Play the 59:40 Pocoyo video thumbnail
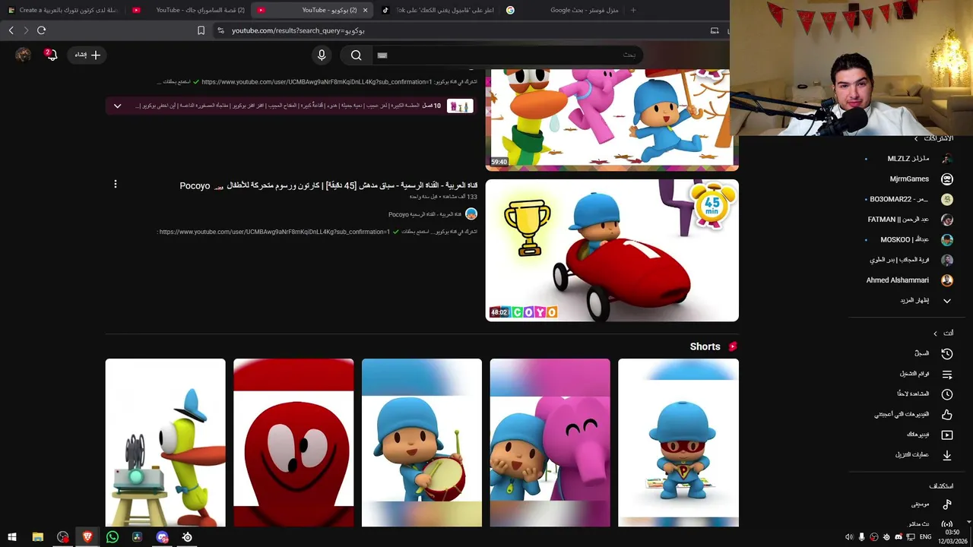The width and height of the screenshot is (973, 547). pos(612,119)
